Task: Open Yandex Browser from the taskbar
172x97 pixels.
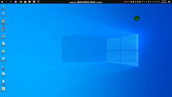Action: pyautogui.click(x=34, y=2)
